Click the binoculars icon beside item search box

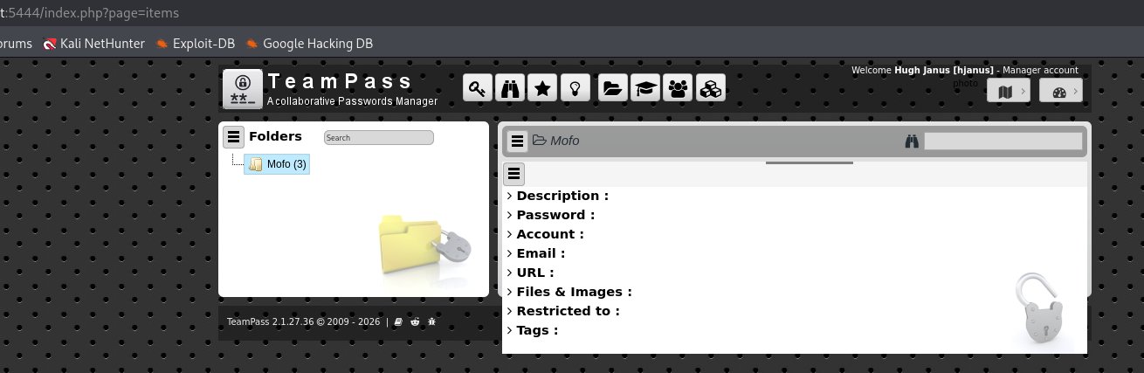tap(912, 141)
